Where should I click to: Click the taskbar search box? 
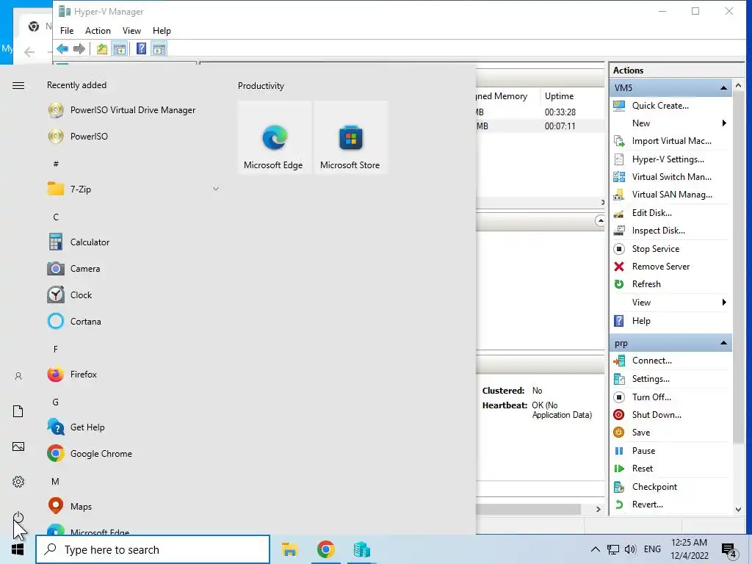[x=153, y=549]
